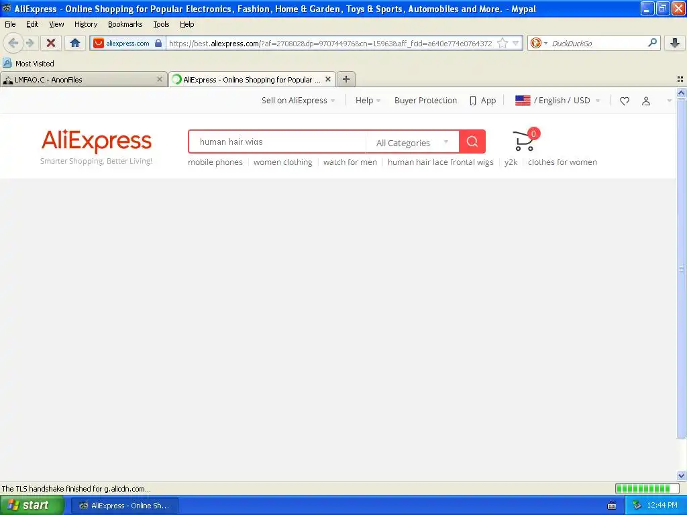Click the red search magnifier button
This screenshot has width=687, height=515.
click(472, 141)
